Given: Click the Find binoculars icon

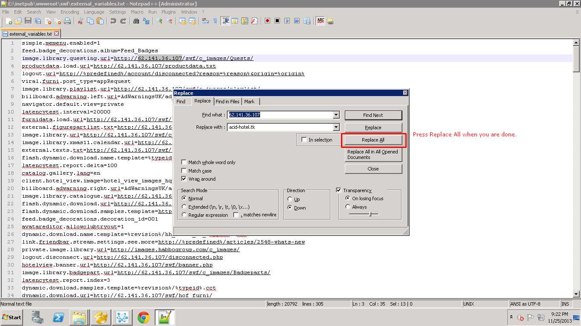Looking at the screenshot, I should 136,21.
